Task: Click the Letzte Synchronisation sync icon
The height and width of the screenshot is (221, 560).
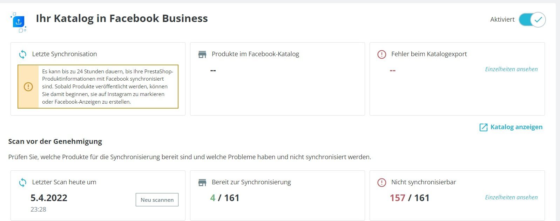Action: [x=23, y=54]
